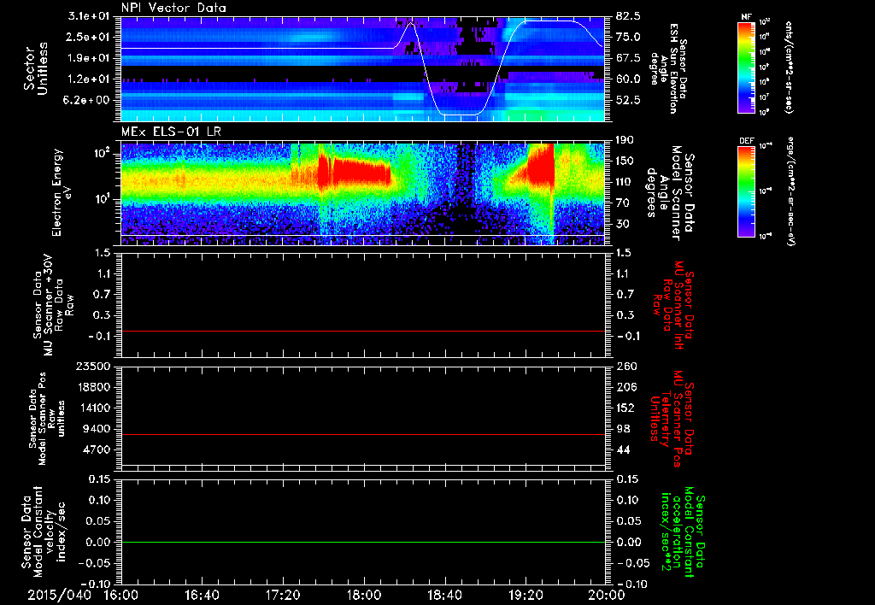Click the 16:40 time axis label

202,595
